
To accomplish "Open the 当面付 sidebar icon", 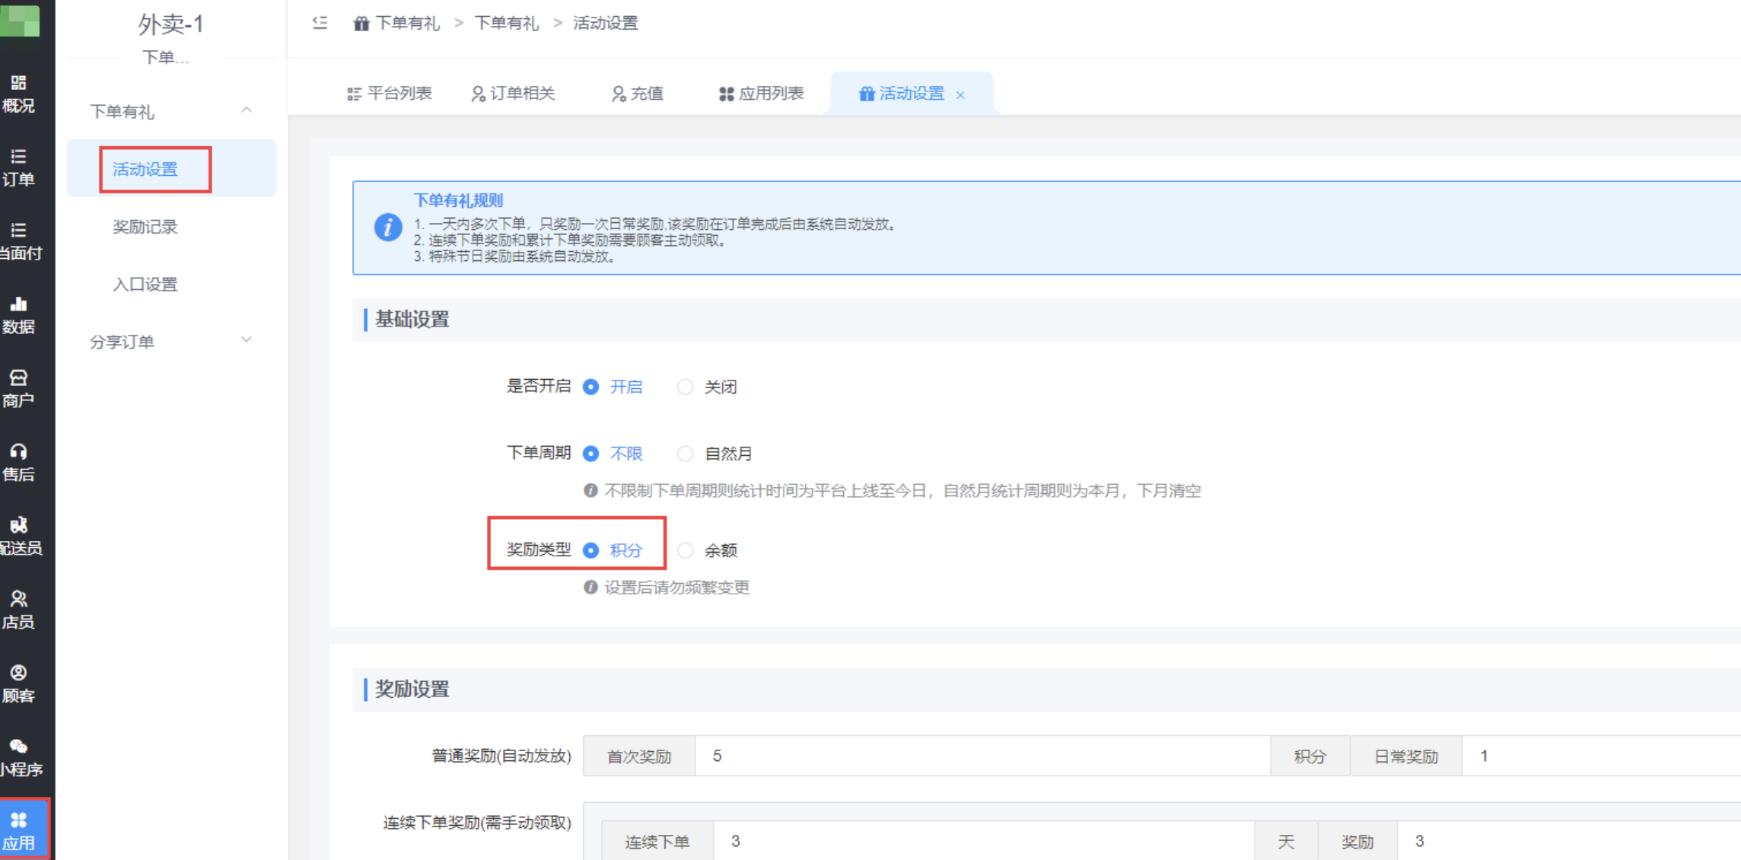I will (x=19, y=241).
